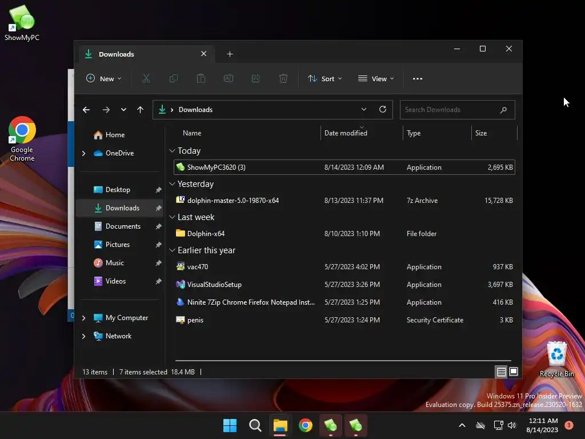Select the vac470 application
585x439 pixels.
344,267
